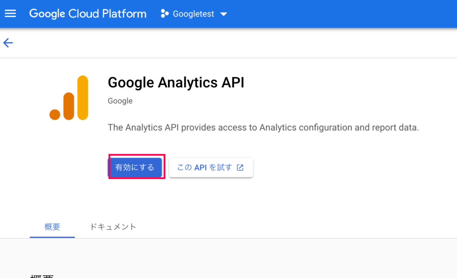The height and width of the screenshot is (278, 457).
Task: Expand the Googletest project dropdown arrow
Action: [x=224, y=14]
